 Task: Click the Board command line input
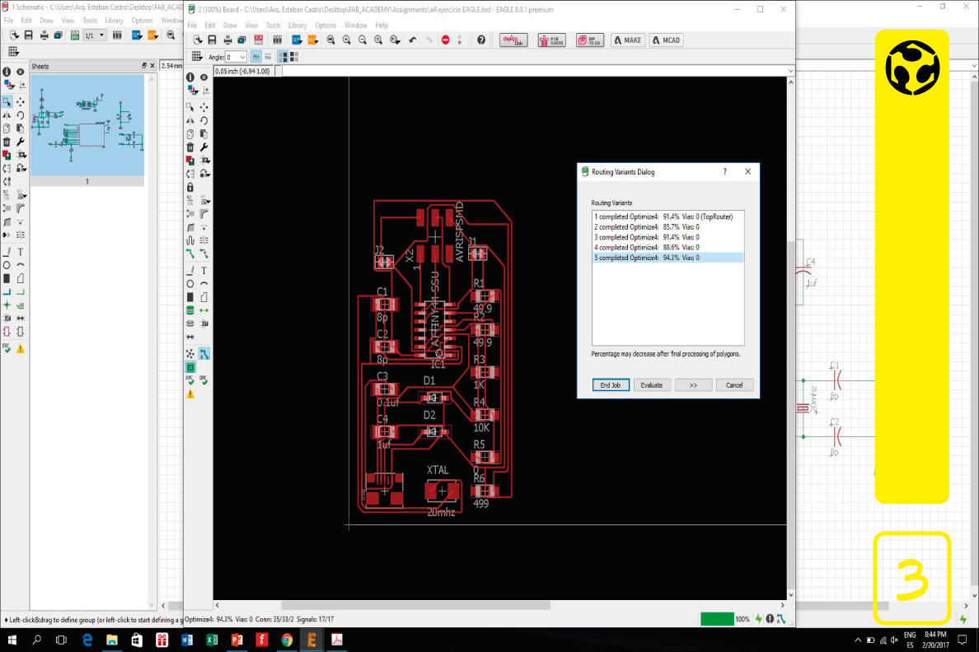tap(534, 71)
